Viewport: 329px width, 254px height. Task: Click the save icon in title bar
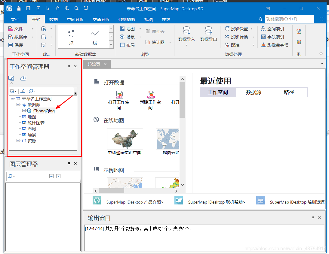[19, 8]
